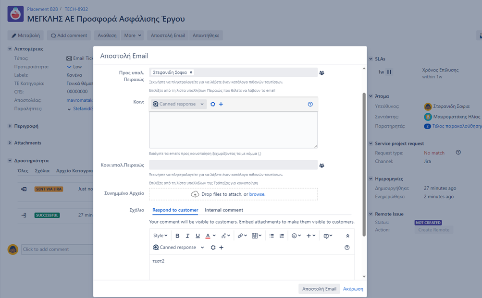Open the emoji picker dropdown
This screenshot has height=298, width=482.
[x=296, y=236]
